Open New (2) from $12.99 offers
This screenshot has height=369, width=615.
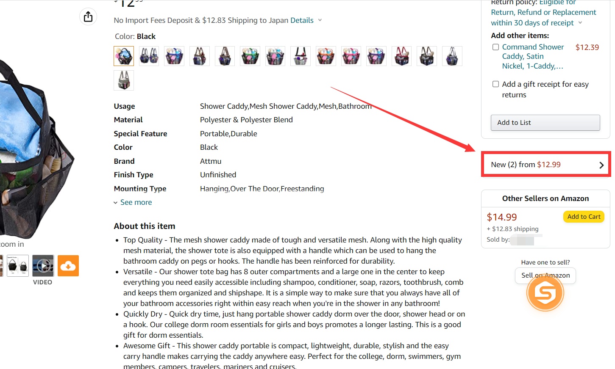(x=546, y=164)
